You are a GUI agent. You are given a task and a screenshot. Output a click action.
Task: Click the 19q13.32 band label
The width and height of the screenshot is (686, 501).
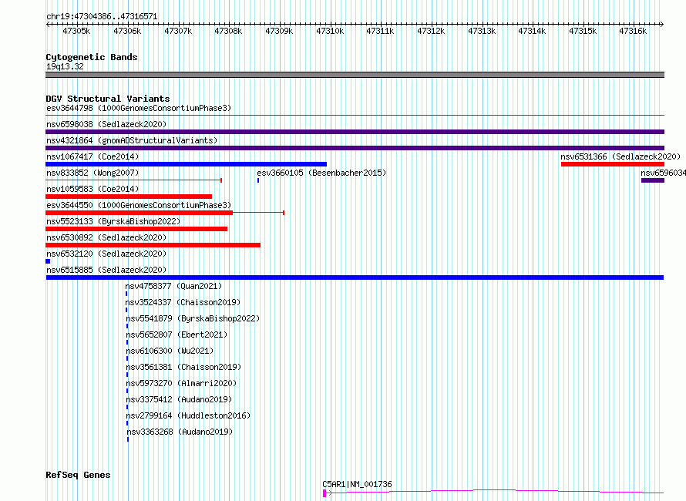pos(65,66)
